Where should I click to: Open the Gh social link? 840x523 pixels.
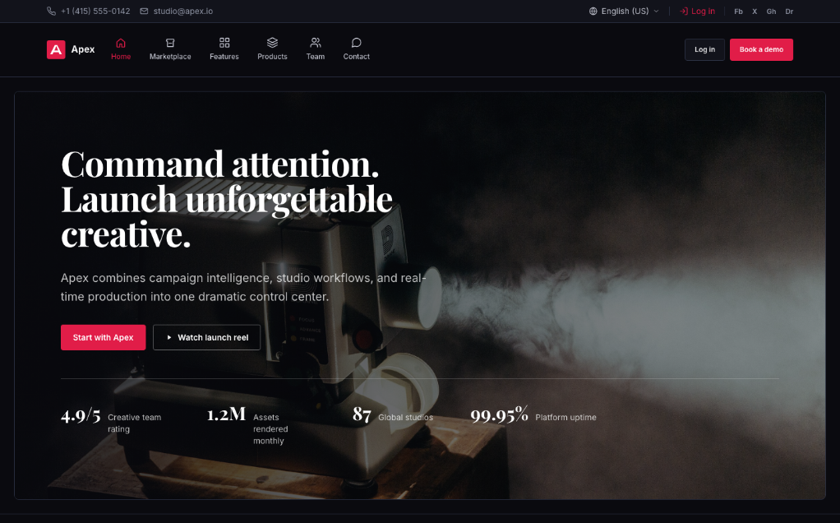pyautogui.click(x=771, y=12)
